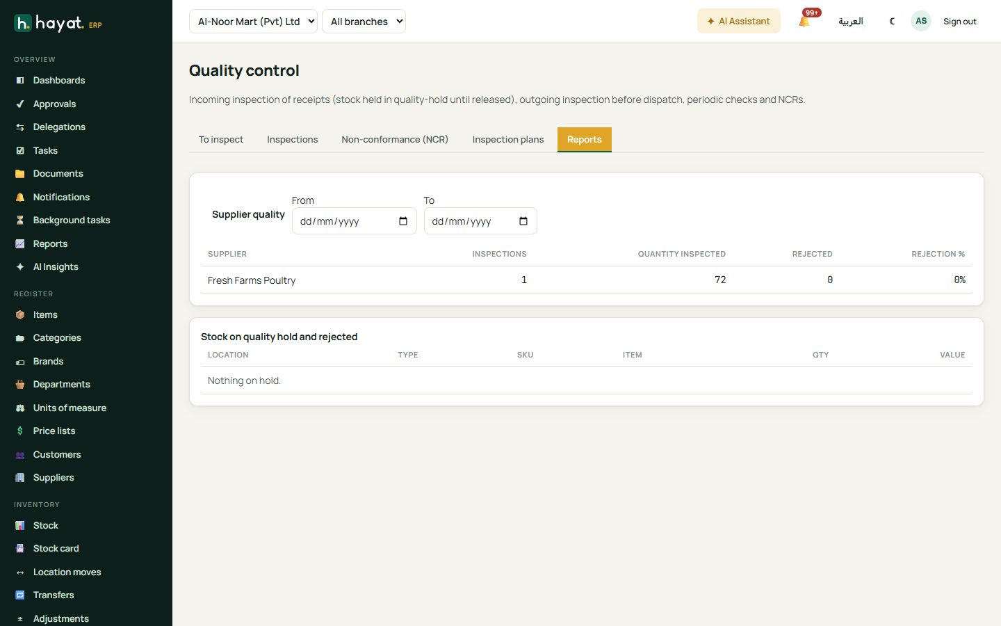1001x626 pixels.
Task: Open the top bar notification bell
Action: point(804,22)
